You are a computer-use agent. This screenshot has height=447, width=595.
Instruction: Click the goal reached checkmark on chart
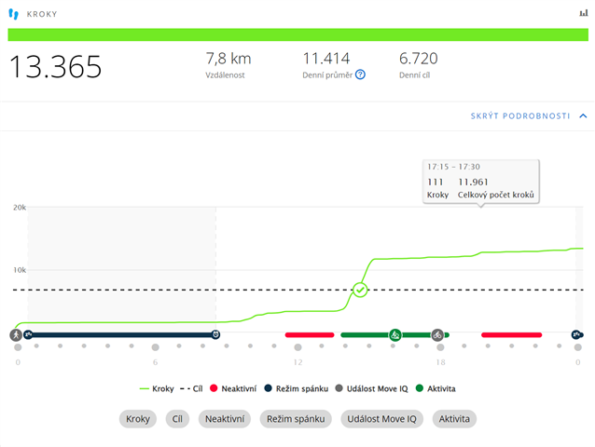click(360, 290)
